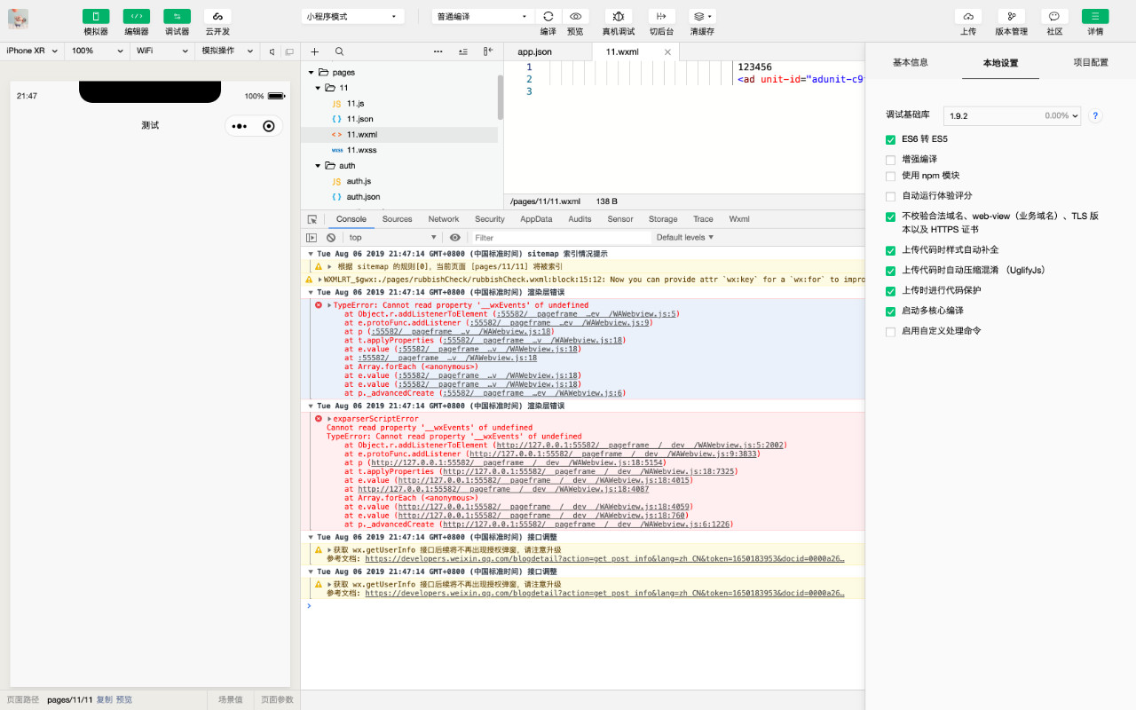Switch to the 项目配置 tab
The image size is (1136, 710).
[1090, 62]
